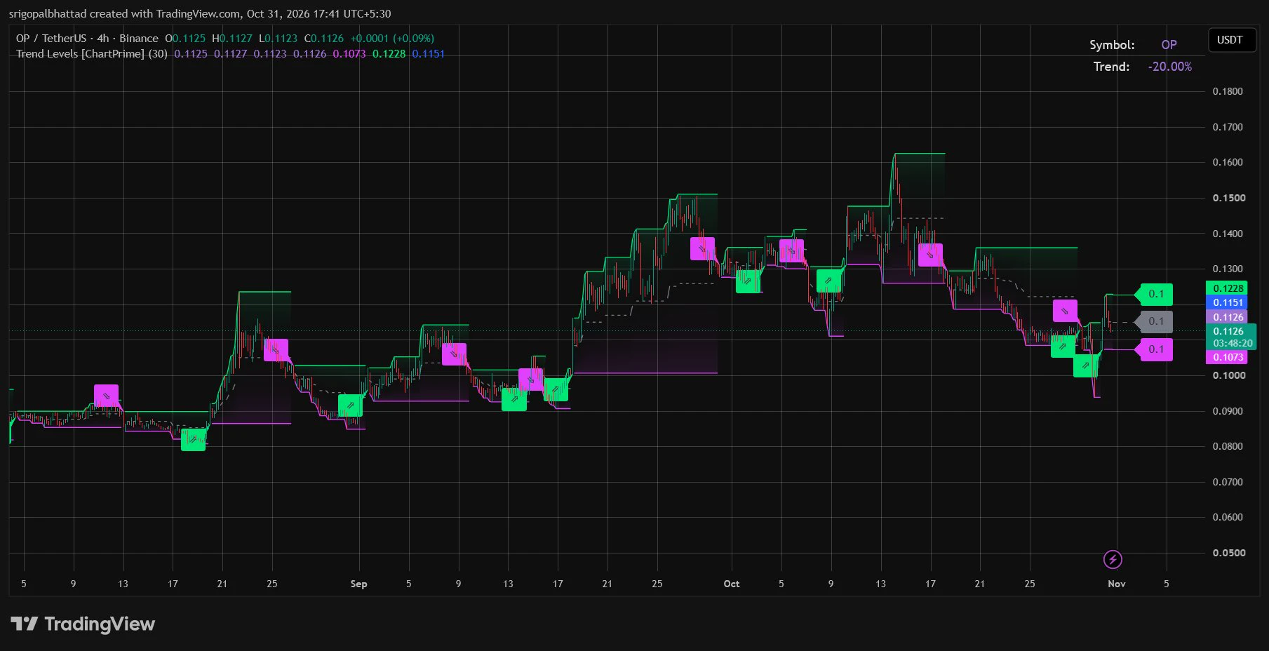Click the purple OP symbol value in table

[x=1169, y=45]
